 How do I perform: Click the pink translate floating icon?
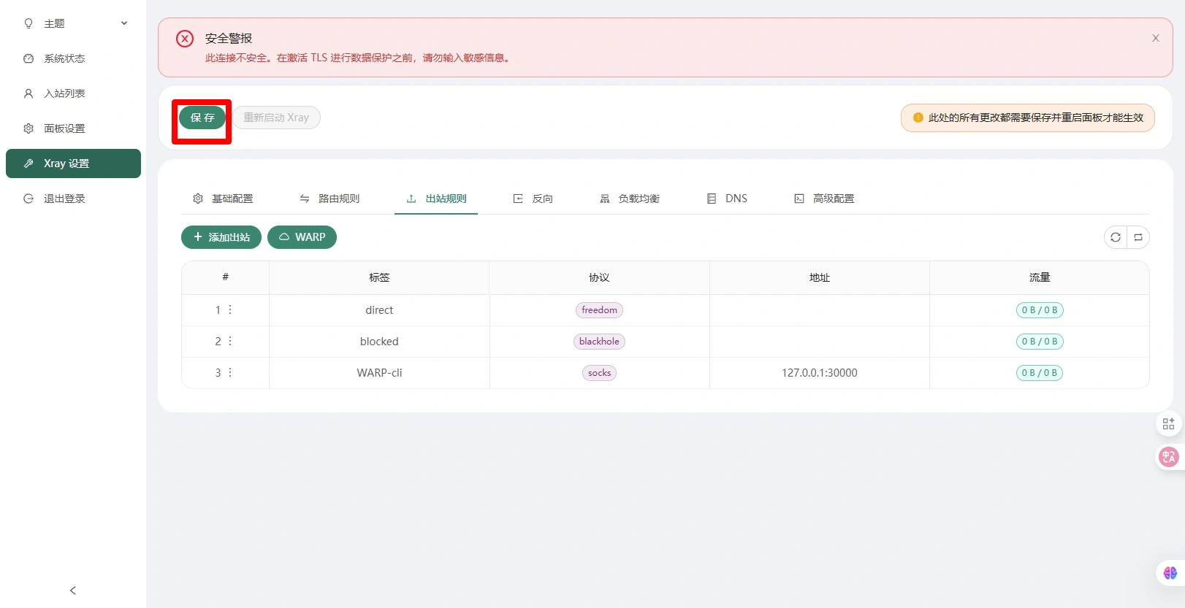(1169, 457)
